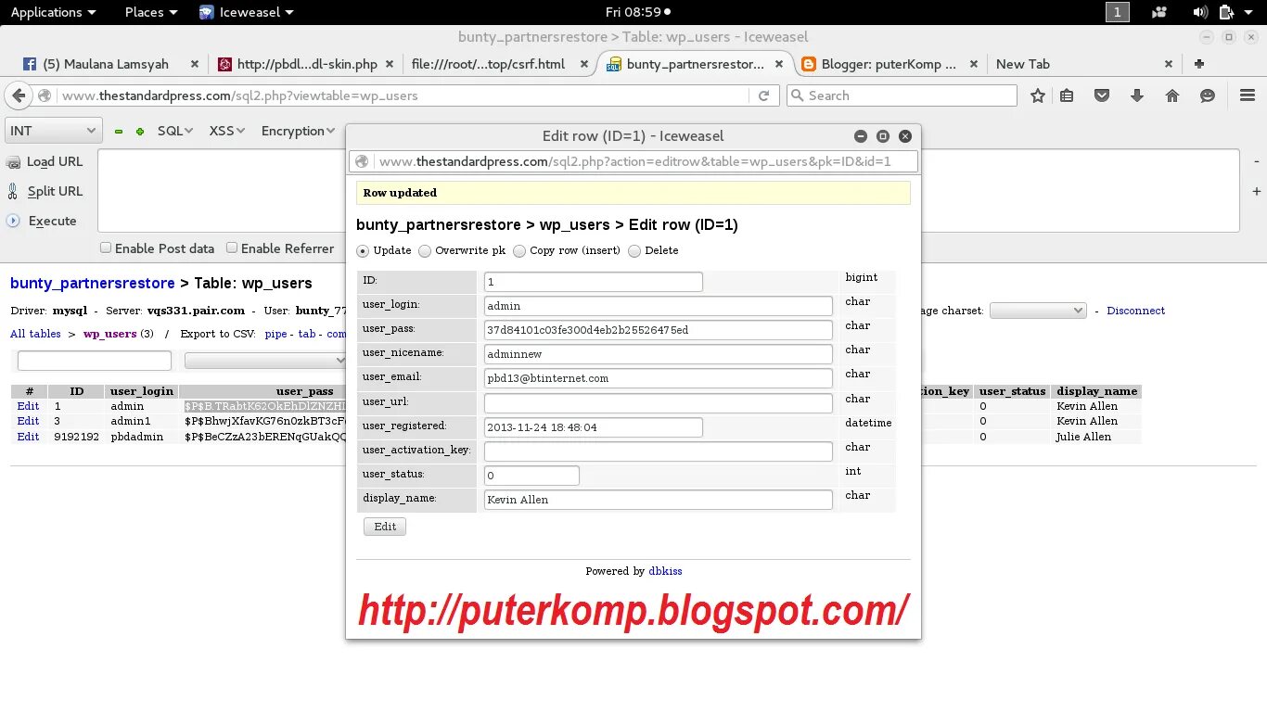The image size is (1267, 712).
Task: Open workspace indicator 1
Action: pyautogui.click(x=1118, y=12)
